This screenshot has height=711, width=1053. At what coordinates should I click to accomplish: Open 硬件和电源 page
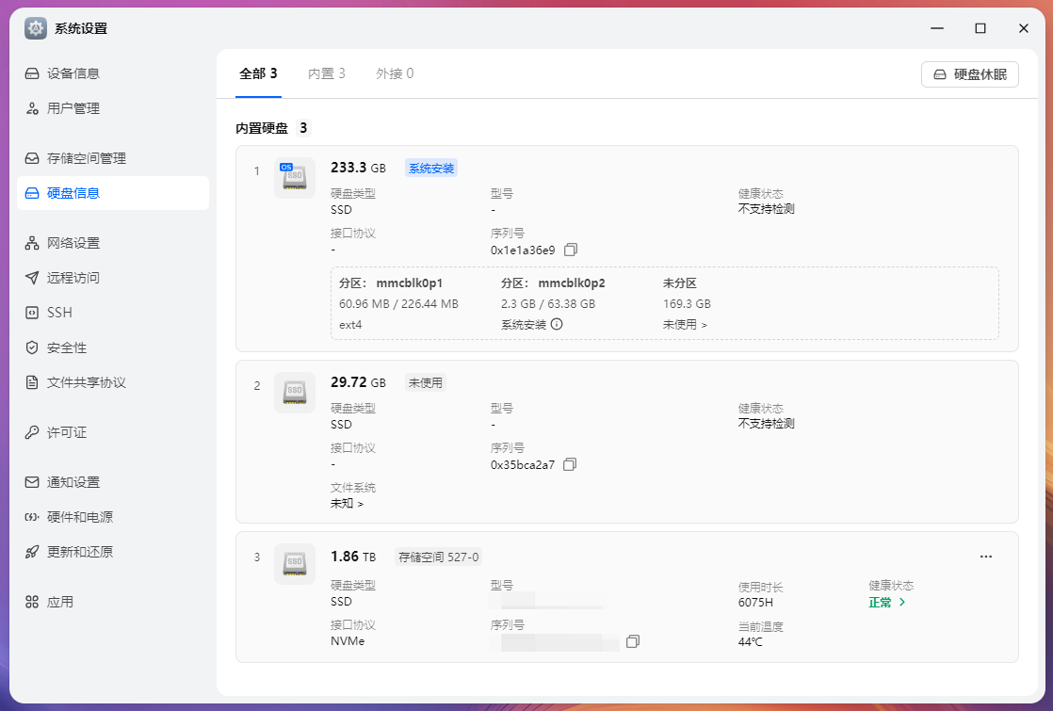click(113, 517)
